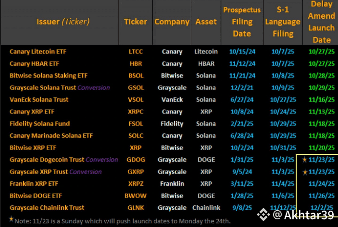Select the Prospectus Filing Date header
This screenshot has height=227, width=338.
(242, 22)
